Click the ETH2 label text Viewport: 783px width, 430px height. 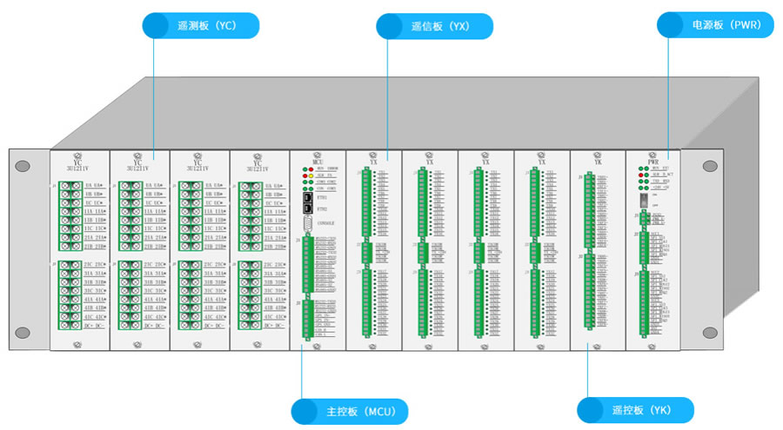tap(322, 209)
